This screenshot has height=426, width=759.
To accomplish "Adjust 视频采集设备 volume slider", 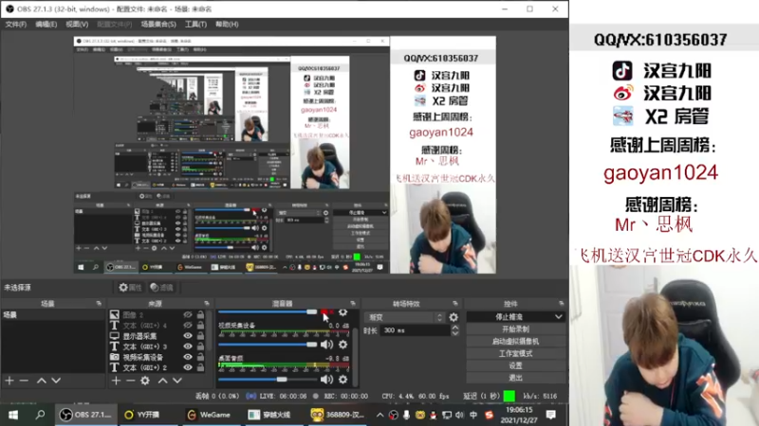I will click(x=268, y=345).
